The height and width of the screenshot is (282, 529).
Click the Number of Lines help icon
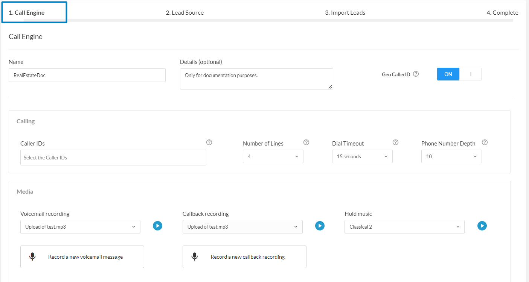(306, 143)
